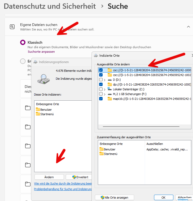
Task: Uncheck the csc:// entry ending 1002
Action: 101,75
